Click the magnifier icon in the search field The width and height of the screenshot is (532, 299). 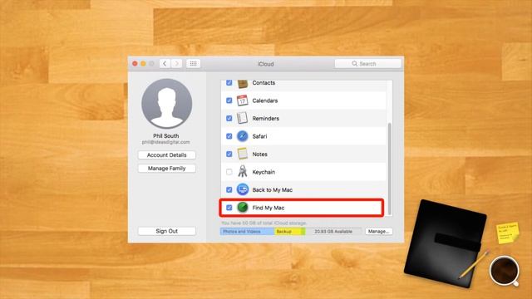click(355, 63)
